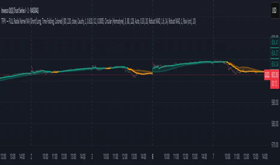Screen dimensions: 280x165
Task: Select the TFPV Radial Kernel MA indicator legend
Action: click(99, 22)
